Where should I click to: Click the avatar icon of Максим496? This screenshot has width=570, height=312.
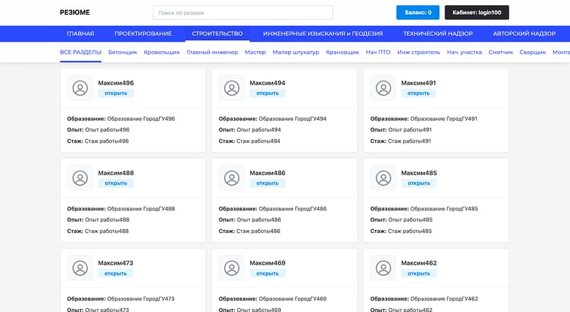click(x=80, y=88)
